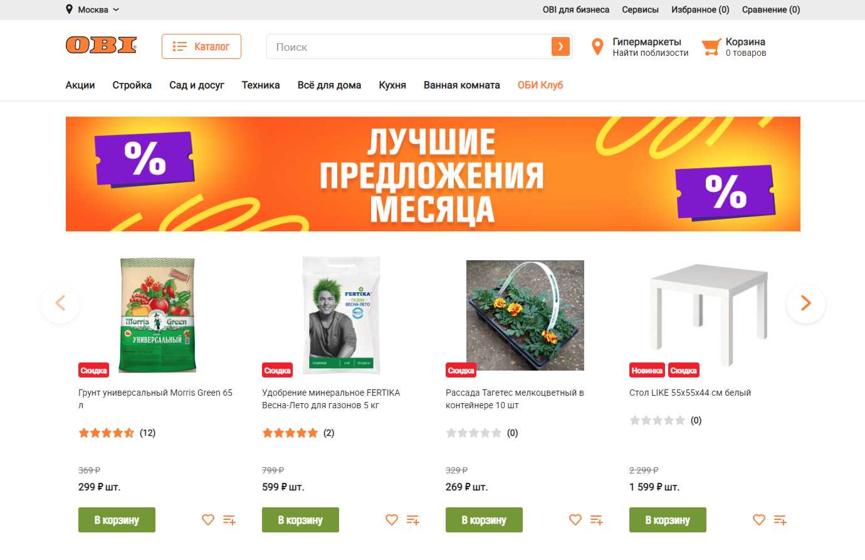Image resolution: width=865 pixels, height=560 pixels.
Task: Open the Каталог menu
Action: 201,46
